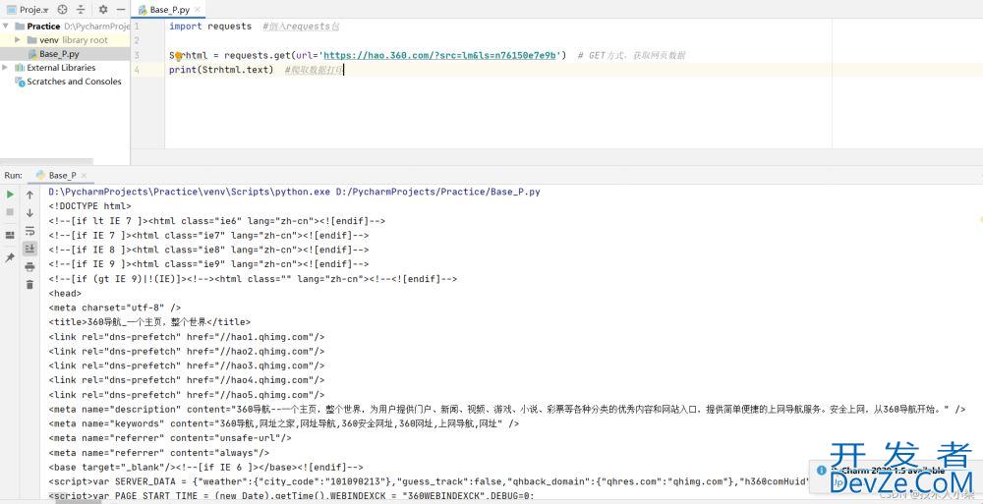Click the Scratches and Consoles icon

point(20,82)
